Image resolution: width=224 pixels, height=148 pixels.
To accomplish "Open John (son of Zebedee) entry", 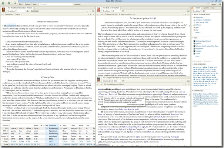I will point(203,20).
